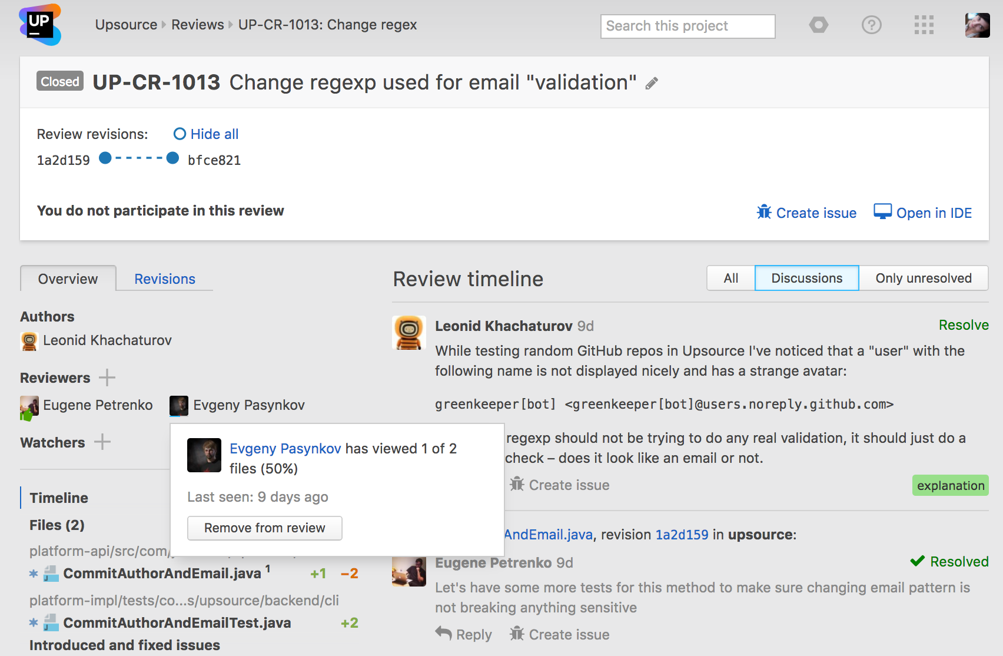Go to Reviews breadcrumb

point(197,25)
